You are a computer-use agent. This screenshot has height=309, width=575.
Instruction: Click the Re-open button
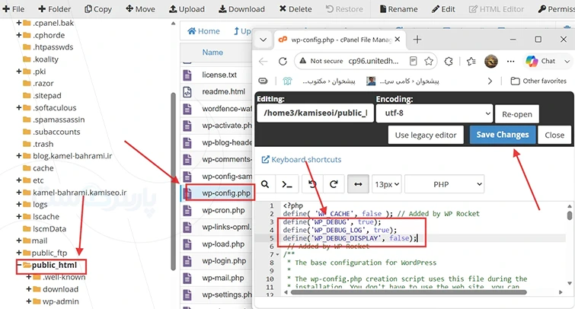517,114
